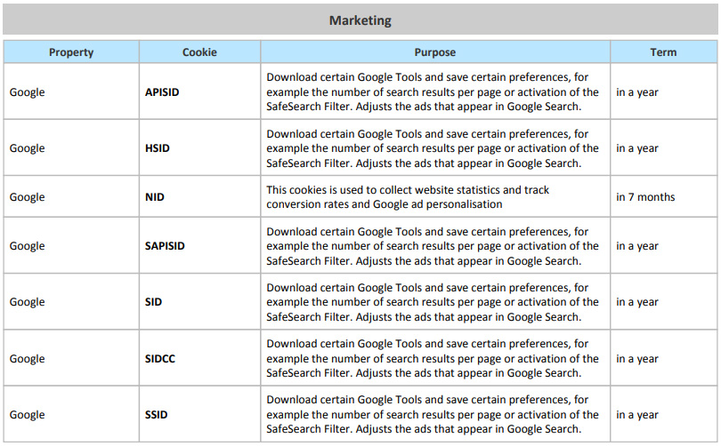Select the Purpose column header
This screenshot has width=721, height=446.
coord(435,52)
